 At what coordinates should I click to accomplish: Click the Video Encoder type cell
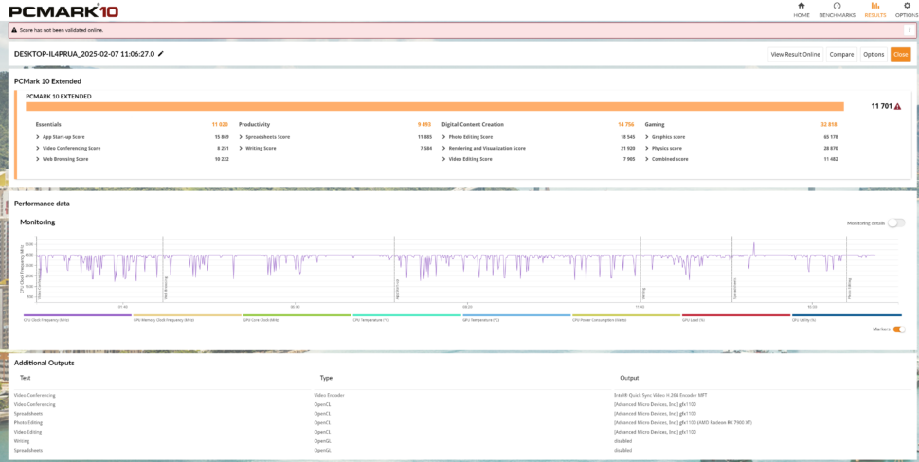[x=329, y=395]
